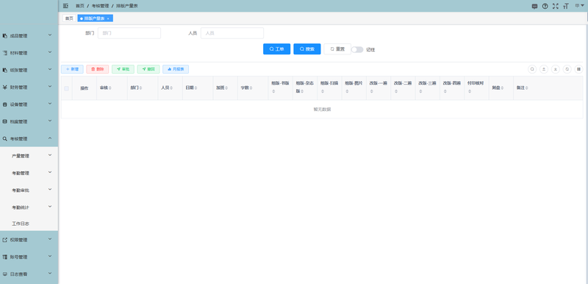588x284 pixels.
Task: Sort by the 审核 column arrows
Action: (110, 88)
